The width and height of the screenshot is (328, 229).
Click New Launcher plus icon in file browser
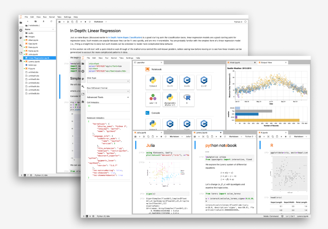pos(28,21)
